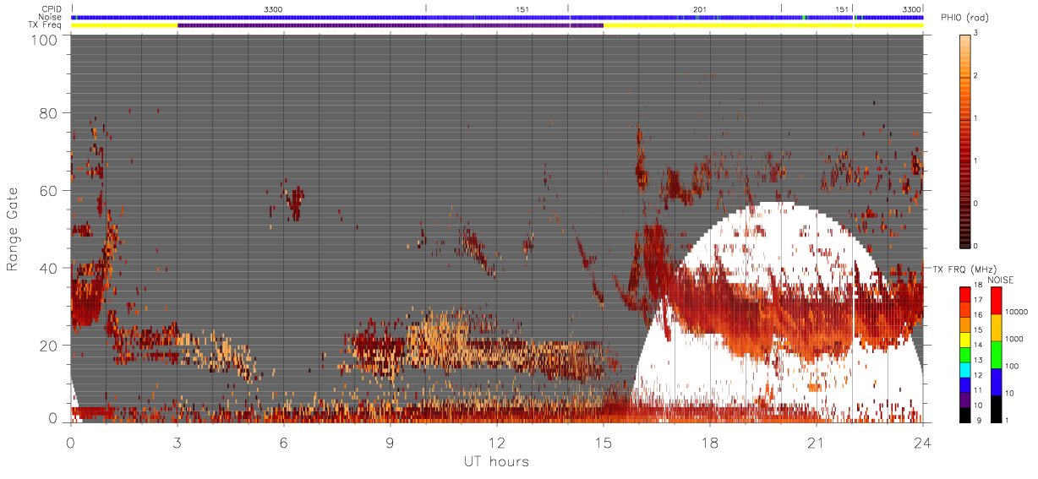Click the 'Noise' row label at top left
The image size is (1038, 479).
pos(50,17)
